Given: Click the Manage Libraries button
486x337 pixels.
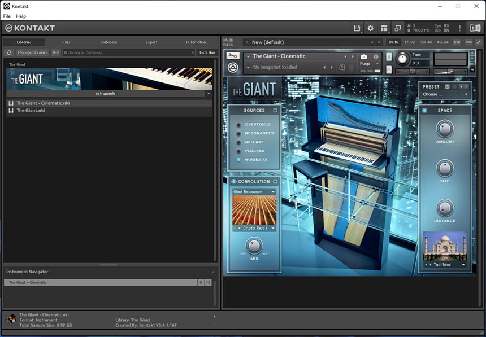Looking at the screenshot, I should 33,52.
